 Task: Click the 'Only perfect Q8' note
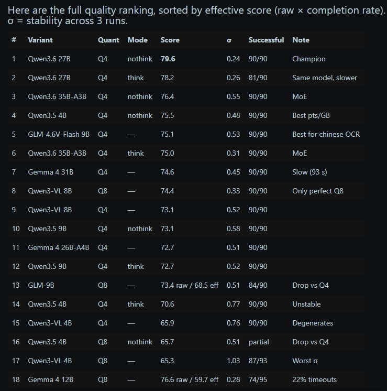[x=318, y=191]
